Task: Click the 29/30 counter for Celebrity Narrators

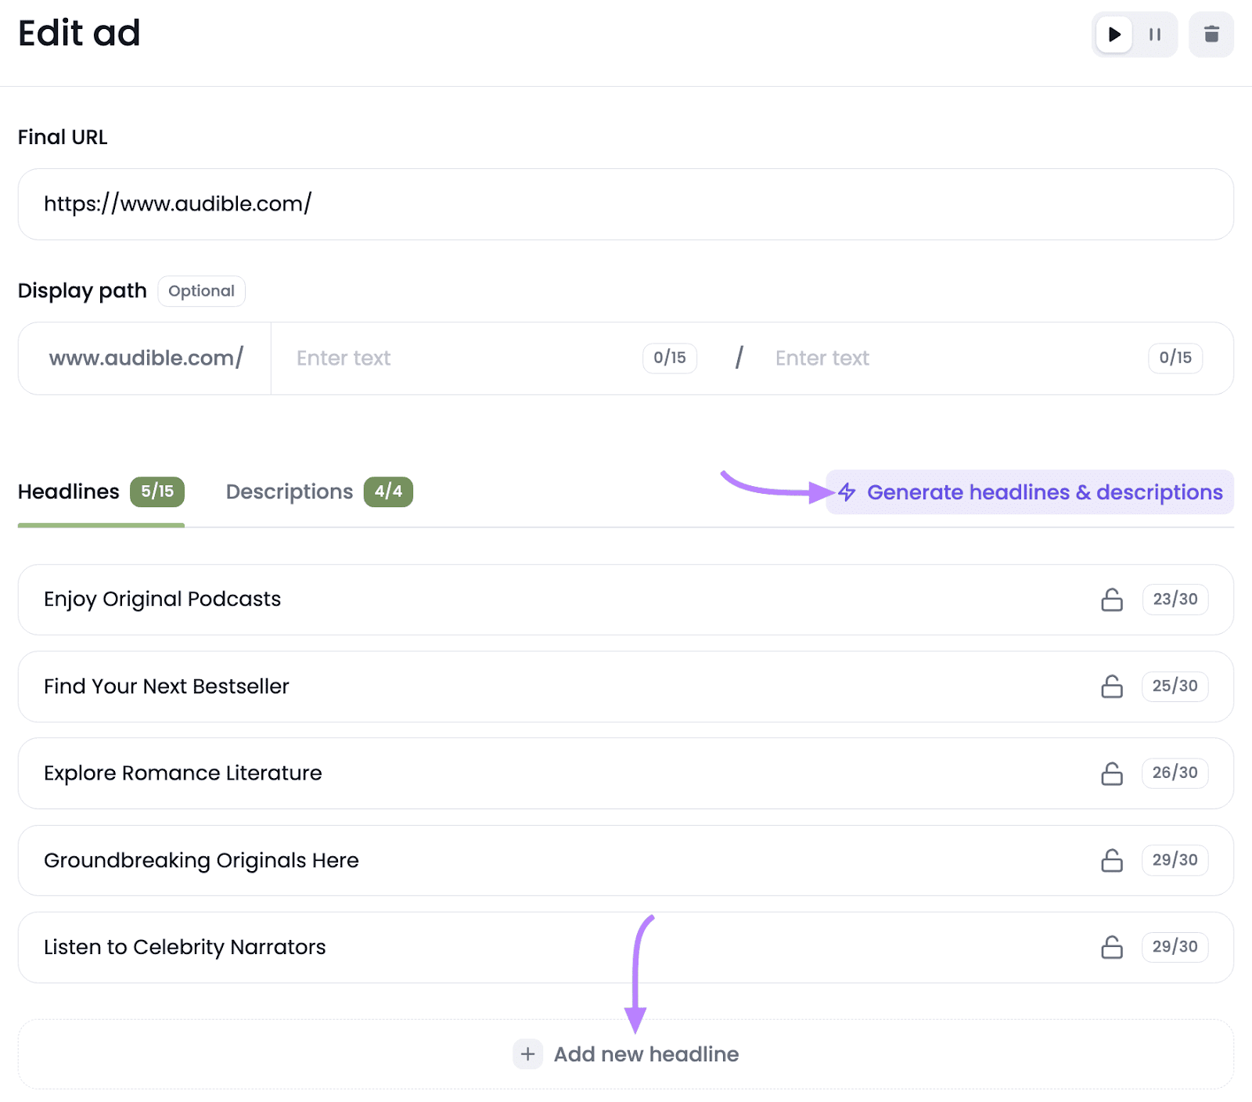Action: [1175, 947]
